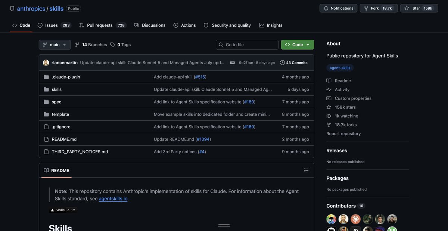Click the folder icon for .claude-plugin
448x231 pixels.
click(x=46, y=77)
